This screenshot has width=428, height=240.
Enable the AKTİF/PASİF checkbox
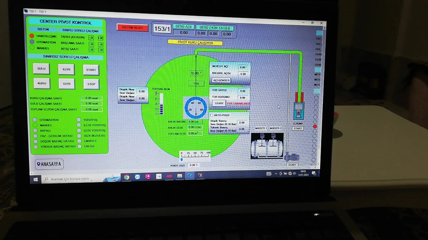(x=212, y=115)
